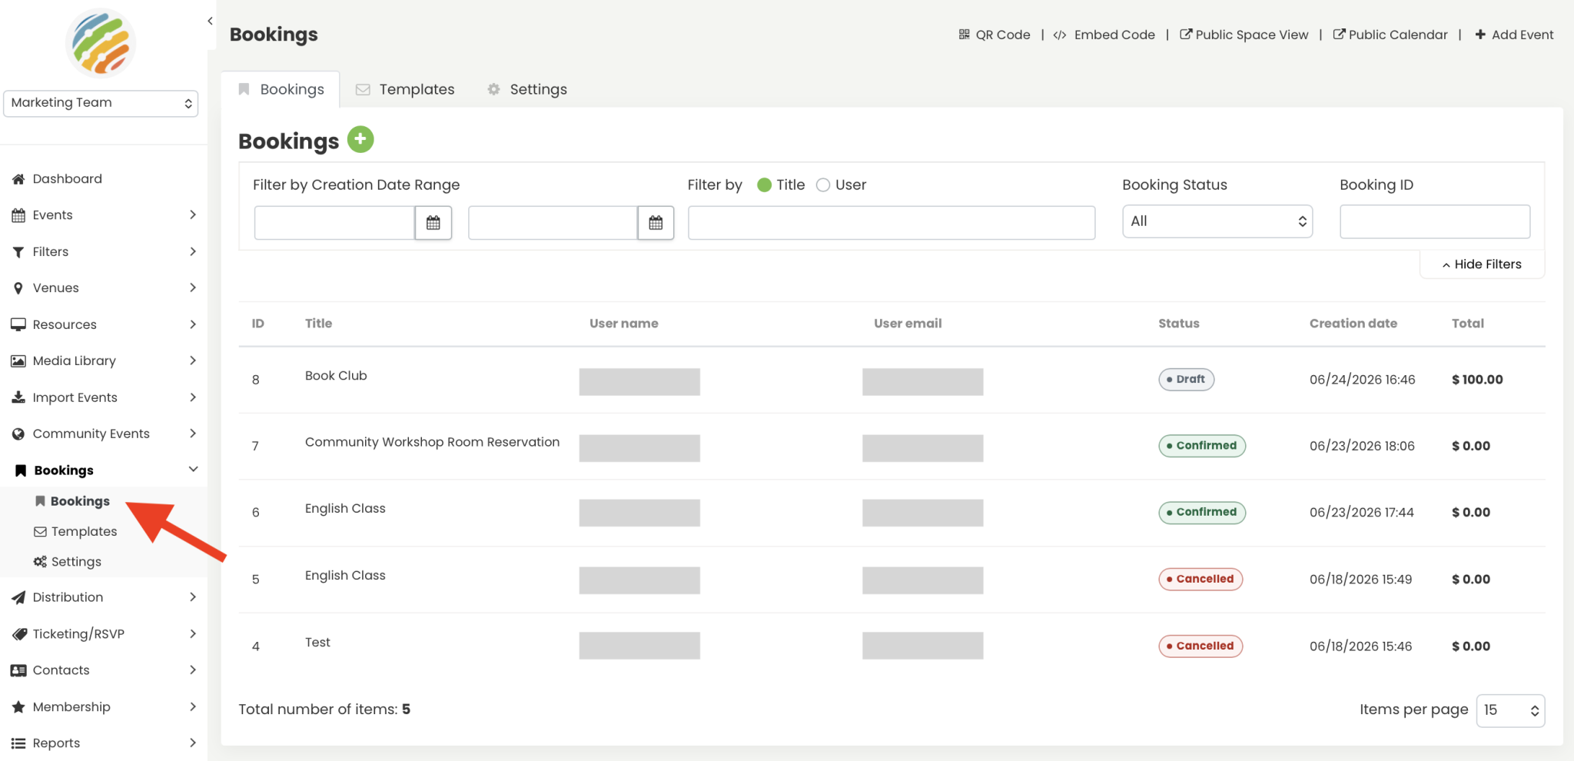Expand the Events menu chevron
The height and width of the screenshot is (761, 1574).
pyautogui.click(x=193, y=215)
